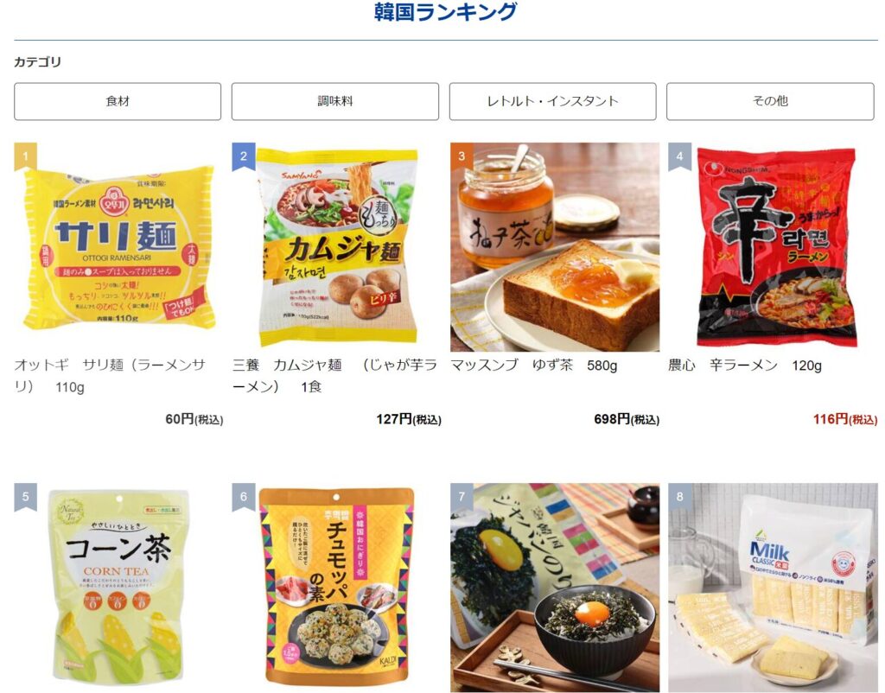Click the rank 6 ribbon badge

244,497
